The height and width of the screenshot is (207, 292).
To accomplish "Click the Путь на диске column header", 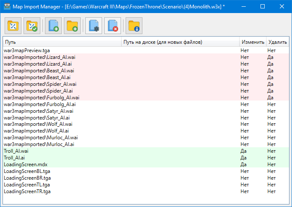I will (x=180, y=42).
